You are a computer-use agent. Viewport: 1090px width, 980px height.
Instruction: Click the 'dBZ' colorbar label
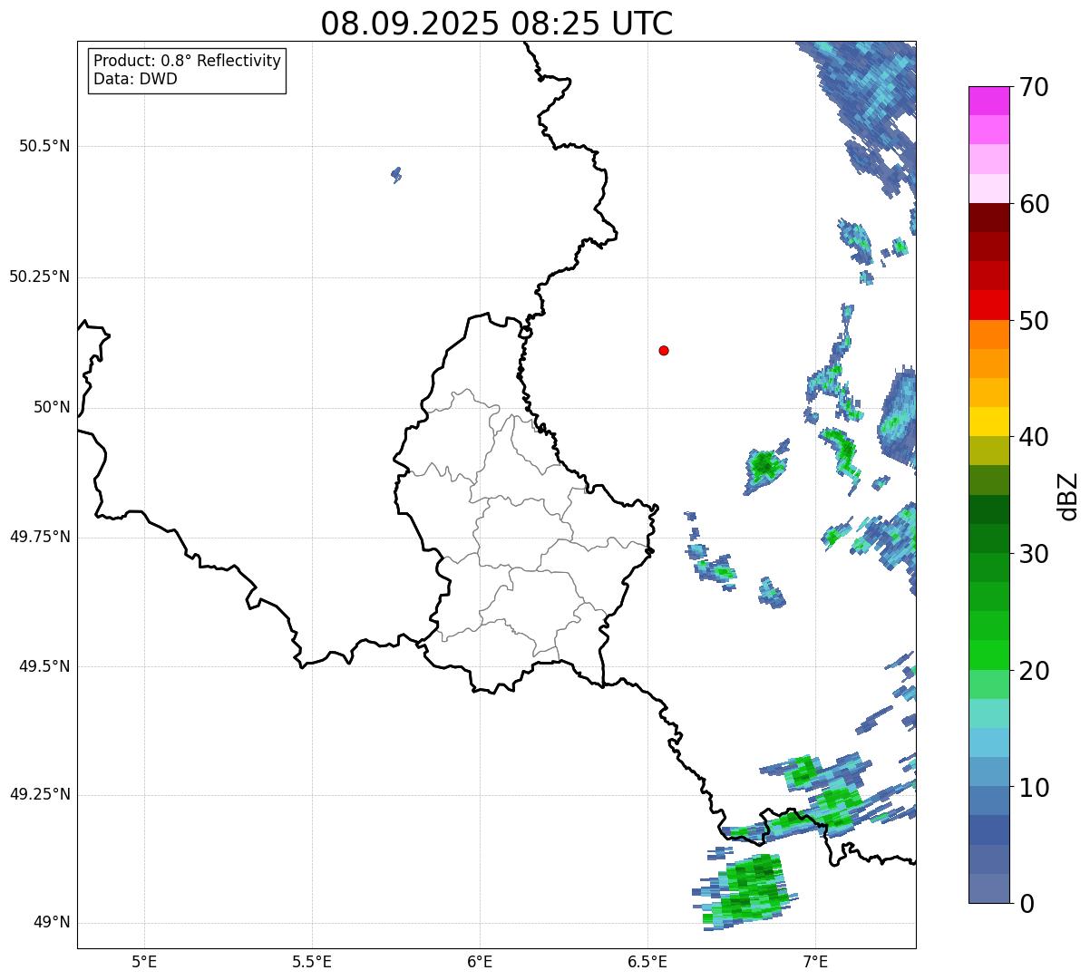point(1068,496)
